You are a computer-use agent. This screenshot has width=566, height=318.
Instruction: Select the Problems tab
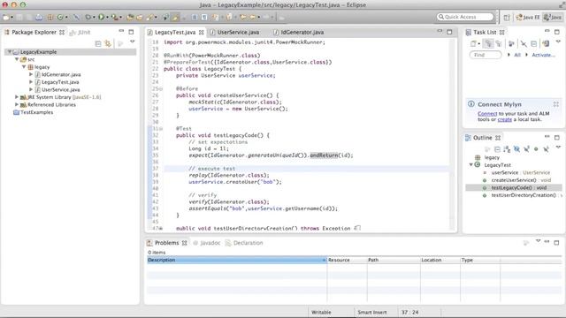[166, 243]
